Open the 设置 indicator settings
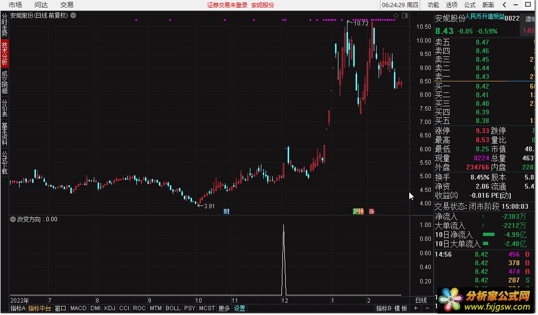The height and width of the screenshot is (315, 538). [239, 308]
